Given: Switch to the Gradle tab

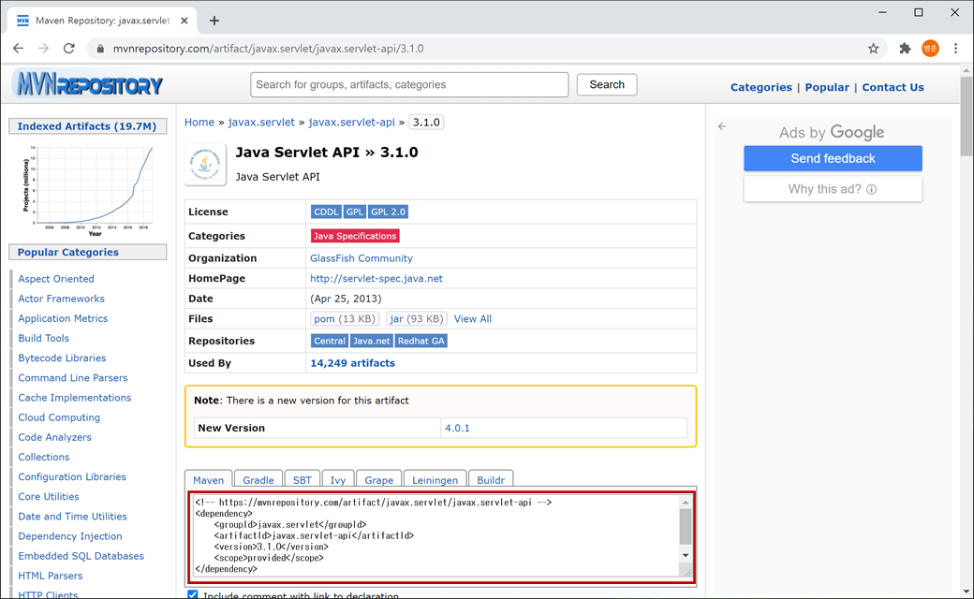Looking at the screenshot, I should coord(258,480).
